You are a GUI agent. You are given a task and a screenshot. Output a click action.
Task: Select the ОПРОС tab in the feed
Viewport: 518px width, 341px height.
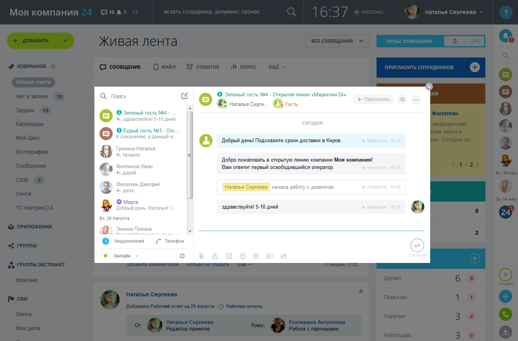click(x=244, y=67)
